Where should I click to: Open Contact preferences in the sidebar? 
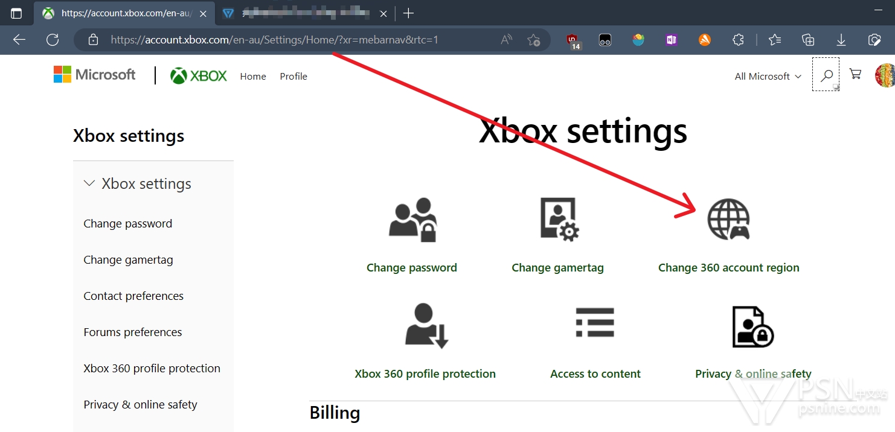coord(133,296)
